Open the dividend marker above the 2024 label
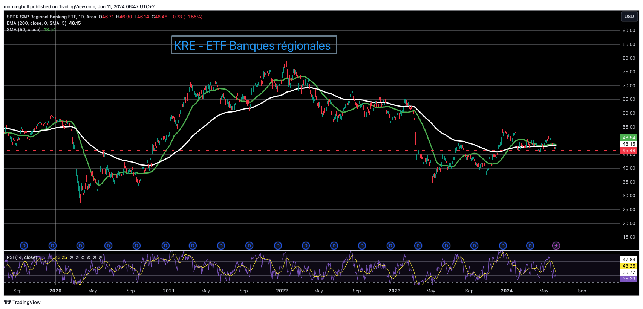This screenshot has height=309, width=643. 503,246
